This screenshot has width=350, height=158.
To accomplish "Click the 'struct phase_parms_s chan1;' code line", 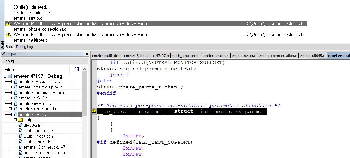I will (x=140, y=87).
